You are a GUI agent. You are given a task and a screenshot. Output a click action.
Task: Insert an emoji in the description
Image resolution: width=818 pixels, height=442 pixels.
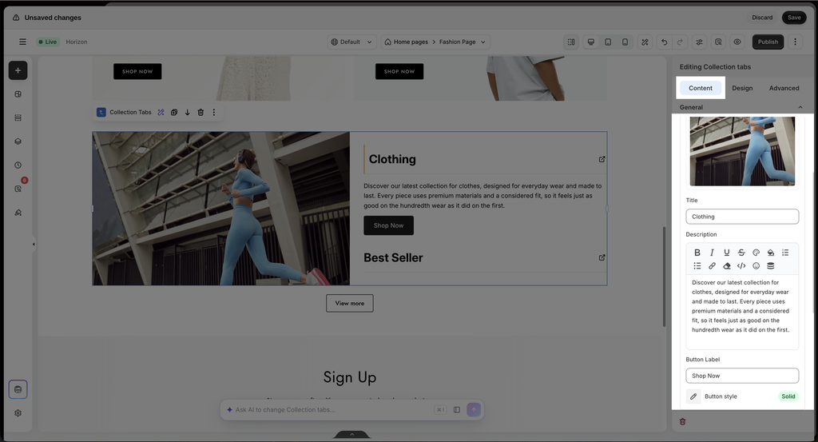click(756, 266)
